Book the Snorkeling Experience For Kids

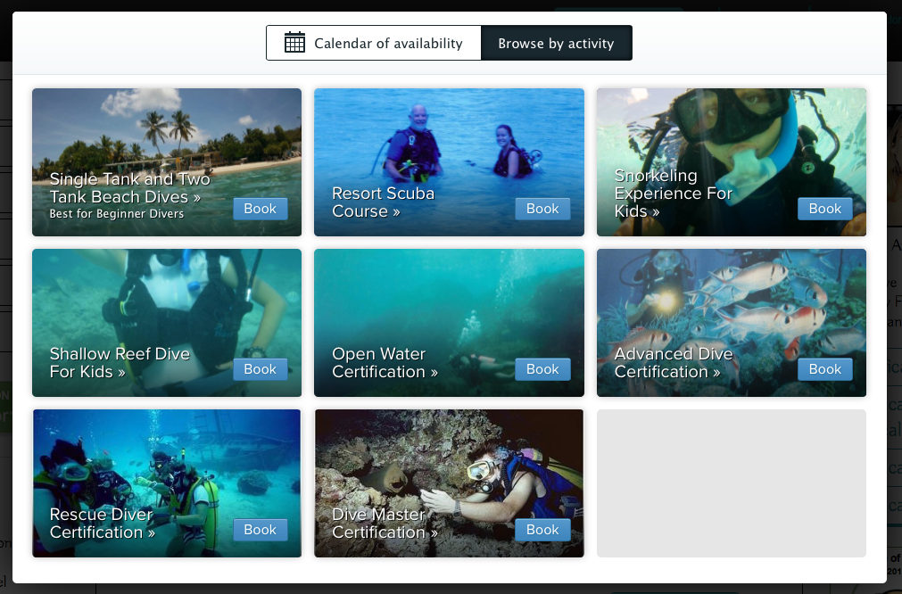click(824, 208)
